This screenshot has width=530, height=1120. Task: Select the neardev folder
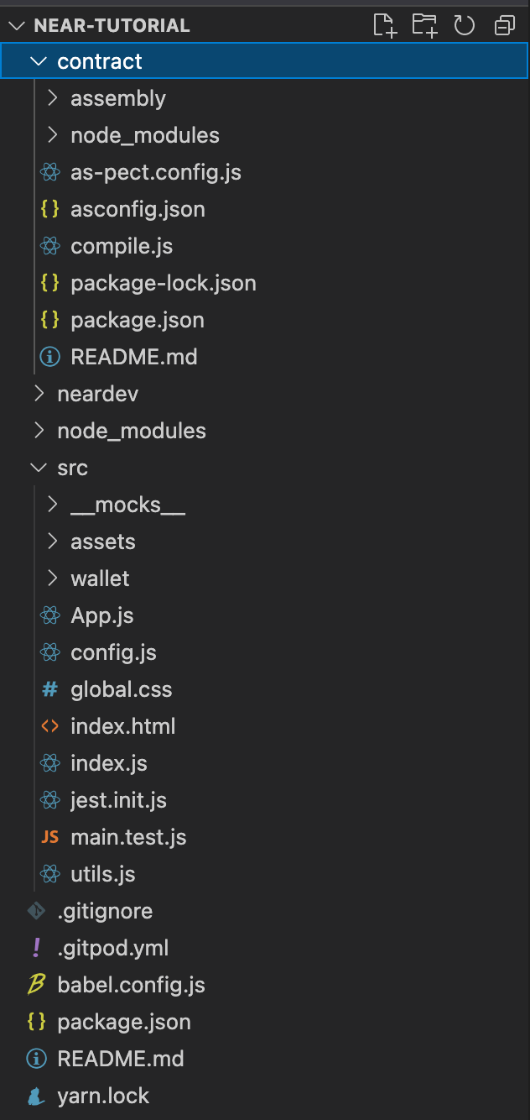97,394
